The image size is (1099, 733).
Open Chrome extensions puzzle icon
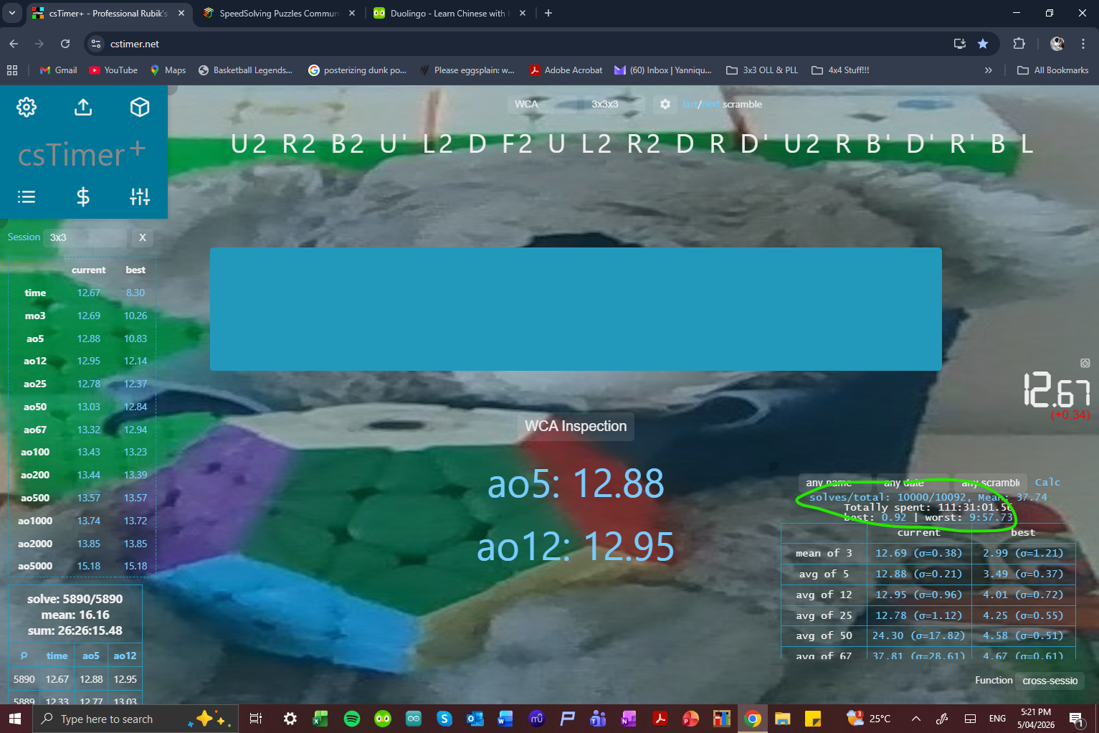[1019, 44]
